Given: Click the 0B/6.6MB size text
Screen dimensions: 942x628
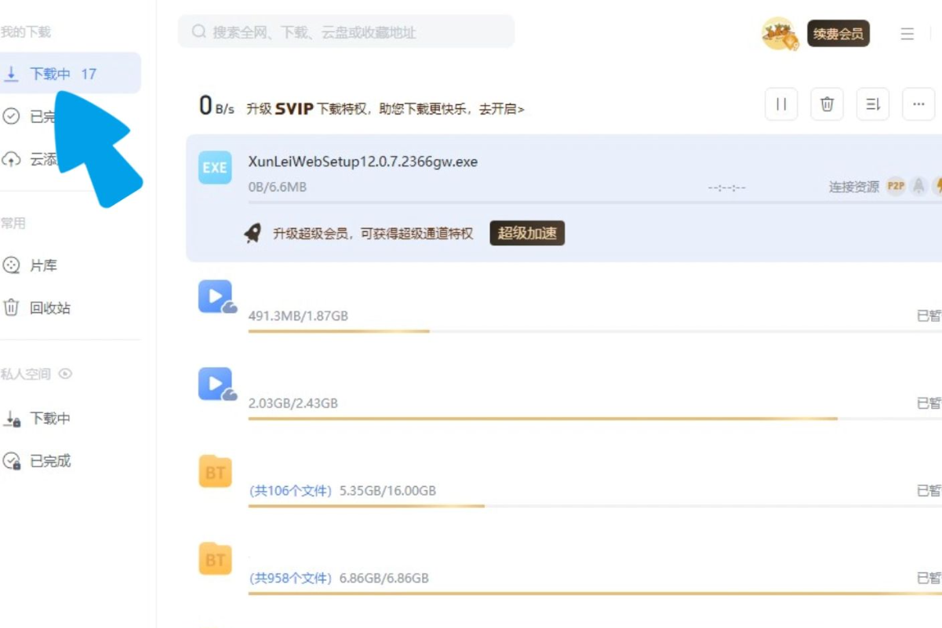Looking at the screenshot, I should tap(278, 187).
